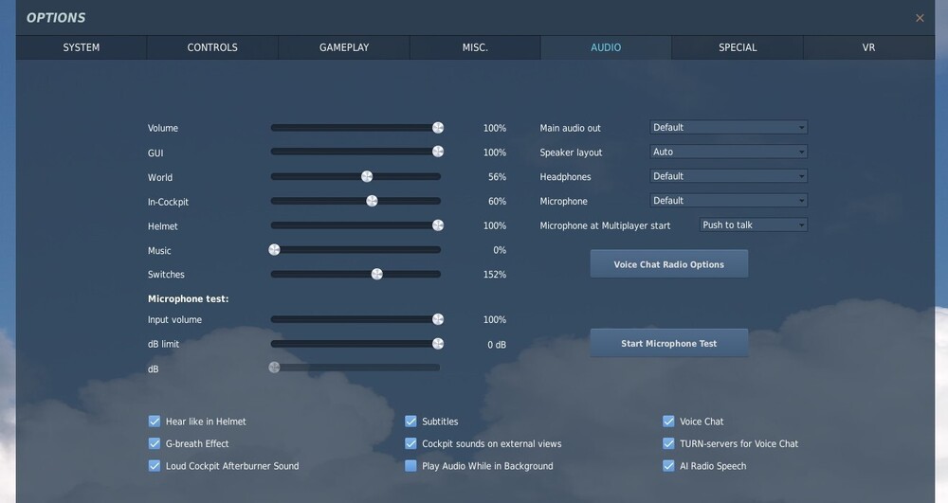Image resolution: width=948 pixels, height=503 pixels.
Task: Click the dB limit slider handle
Action: click(438, 344)
